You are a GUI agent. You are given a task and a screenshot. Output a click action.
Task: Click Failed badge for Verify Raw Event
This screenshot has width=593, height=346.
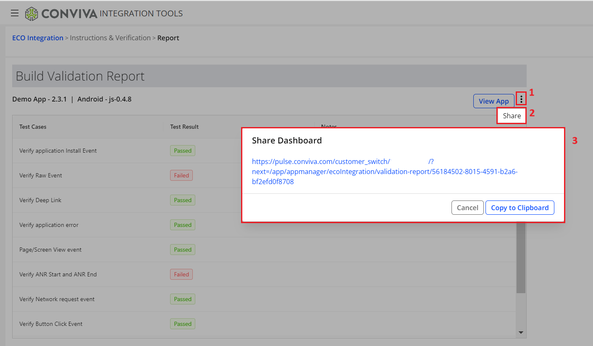(x=181, y=175)
